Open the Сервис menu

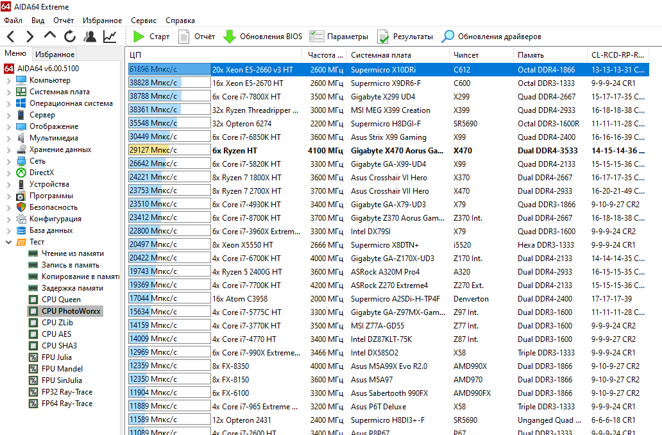[x=144, y=21]
